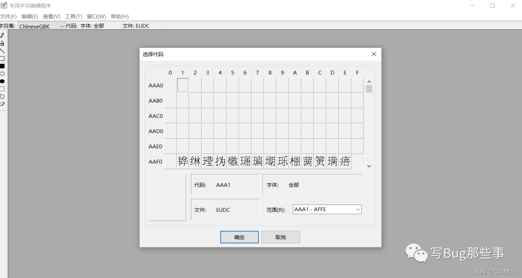Select empty cell at row AAB0 column 0
This screenshot has width=522, height=278.
(x=171, y=101)
